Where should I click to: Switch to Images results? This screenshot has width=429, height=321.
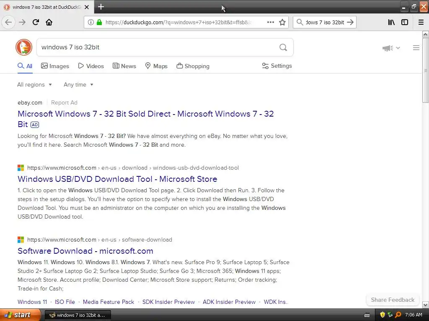pyautogui.click(x=55, y=66)
